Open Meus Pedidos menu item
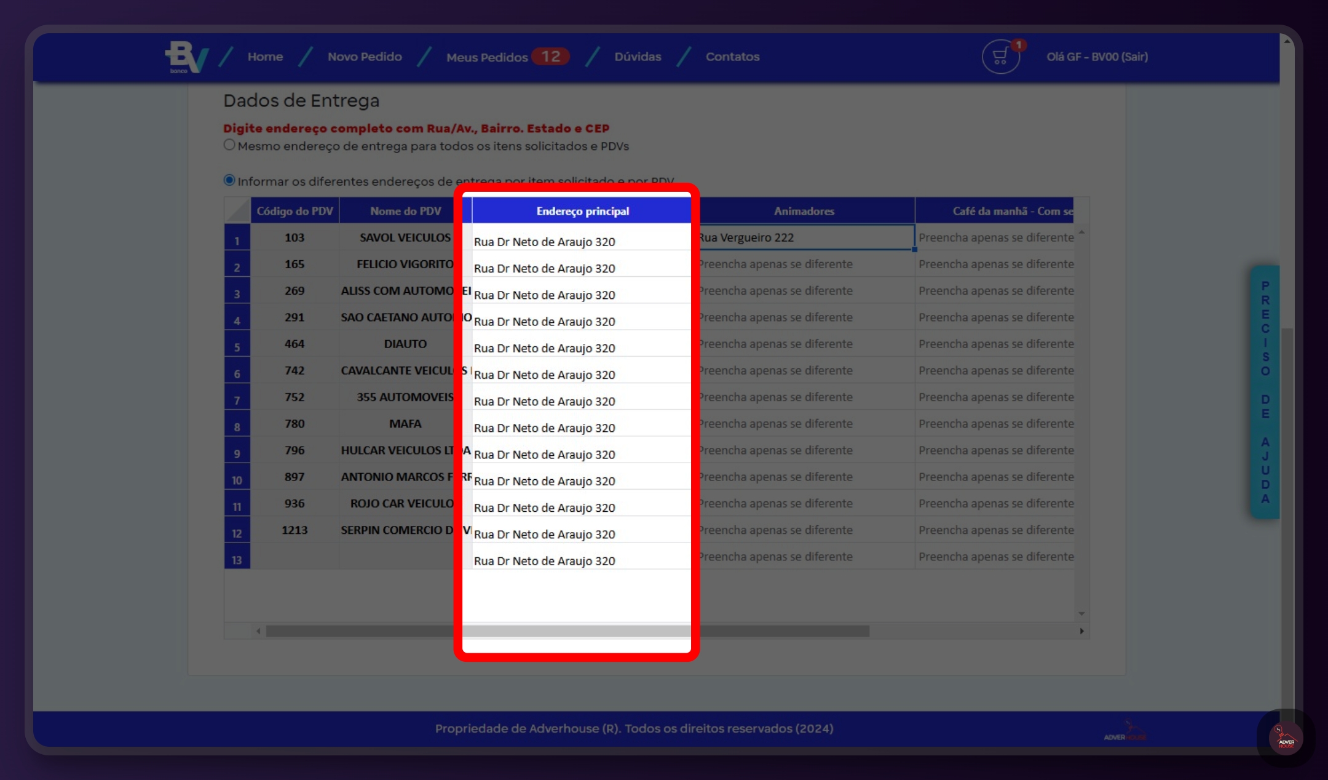 point(486,57)
